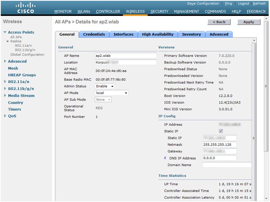Open the WLANs menu
Image resolution: width=270 pixels, height=202 pixels.
click(84, 12)
